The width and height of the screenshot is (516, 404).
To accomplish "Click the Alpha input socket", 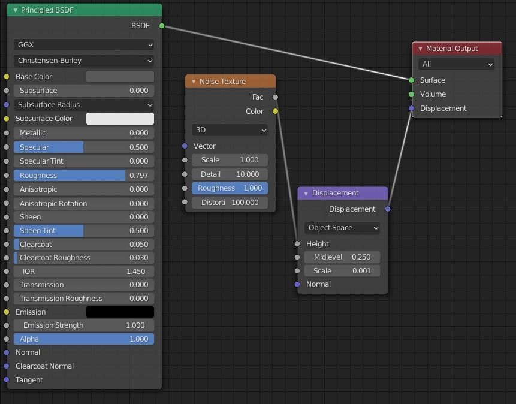I will pyautogui.click(x=6, y=339).
